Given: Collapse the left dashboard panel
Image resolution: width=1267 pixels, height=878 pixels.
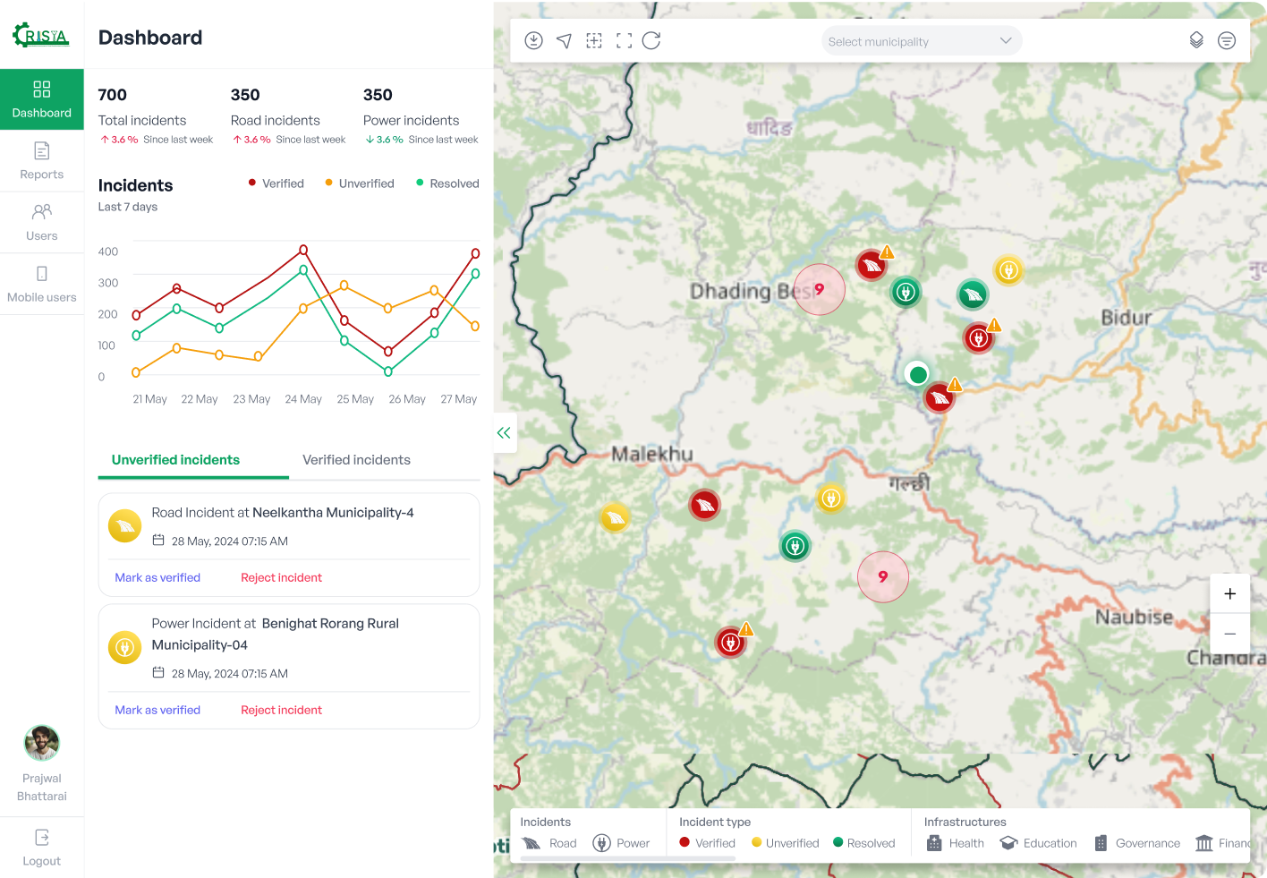Looking at the screenshot, I should click(504, 433).
